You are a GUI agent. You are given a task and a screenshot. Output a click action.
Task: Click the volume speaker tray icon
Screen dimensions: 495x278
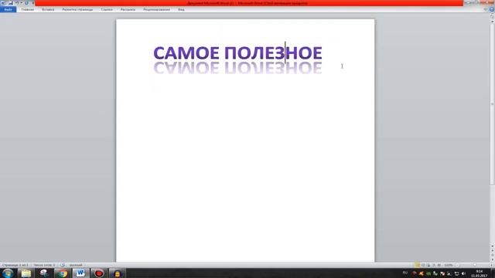[x=464, y=273]
